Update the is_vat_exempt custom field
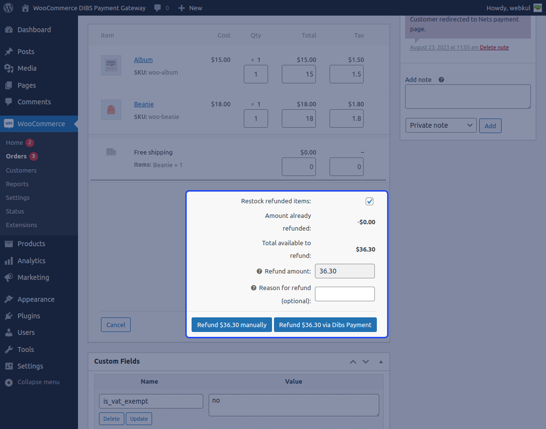The height and width of the screenshot is (429, 546). tap(139, 419)
